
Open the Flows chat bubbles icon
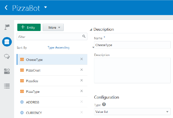click(7, 57)
